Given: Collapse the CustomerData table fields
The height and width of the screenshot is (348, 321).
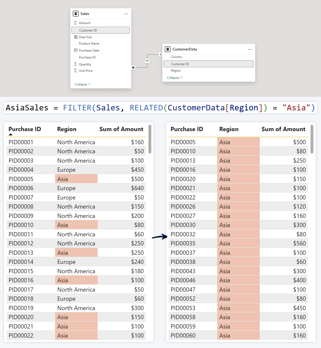Looking at the screenshot, I should [175, 78].
